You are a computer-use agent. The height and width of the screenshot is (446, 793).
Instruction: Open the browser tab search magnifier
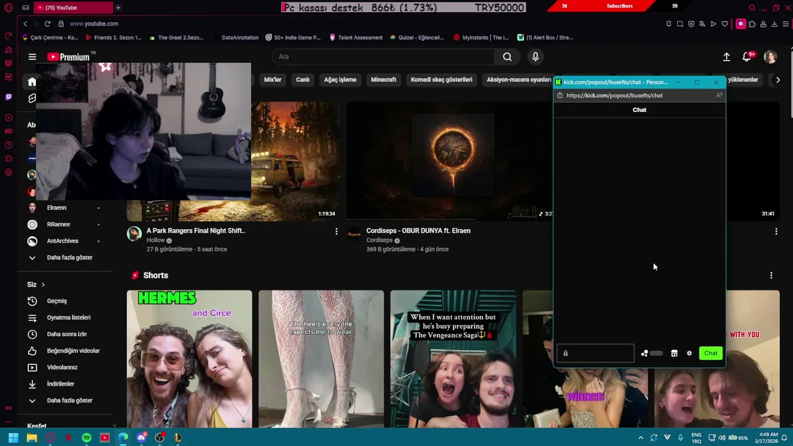coord(751,7)
